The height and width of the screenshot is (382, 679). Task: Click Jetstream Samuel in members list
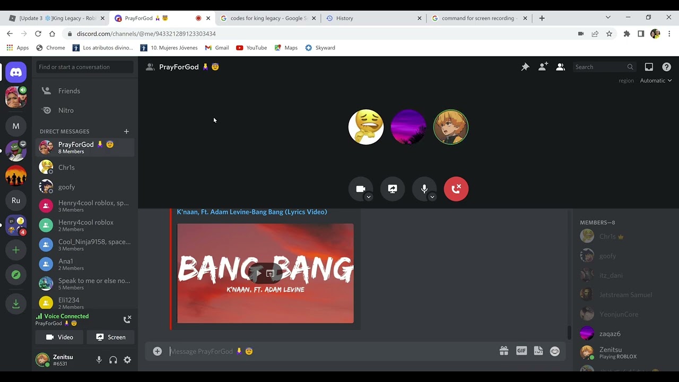tap(622, 295)
